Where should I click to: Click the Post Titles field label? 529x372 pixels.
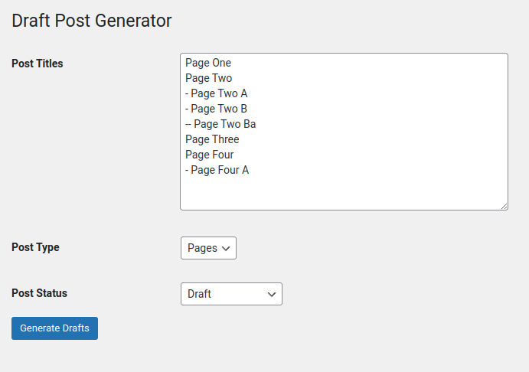[38, 64]
